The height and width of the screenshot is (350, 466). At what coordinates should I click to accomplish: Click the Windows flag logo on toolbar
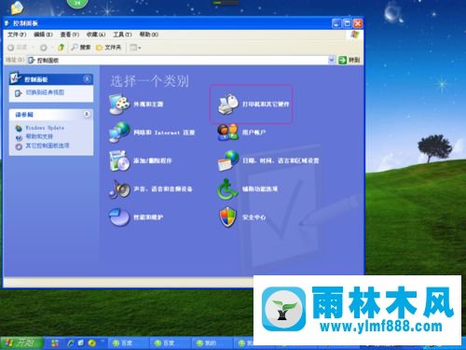click(x=354, y=35)
